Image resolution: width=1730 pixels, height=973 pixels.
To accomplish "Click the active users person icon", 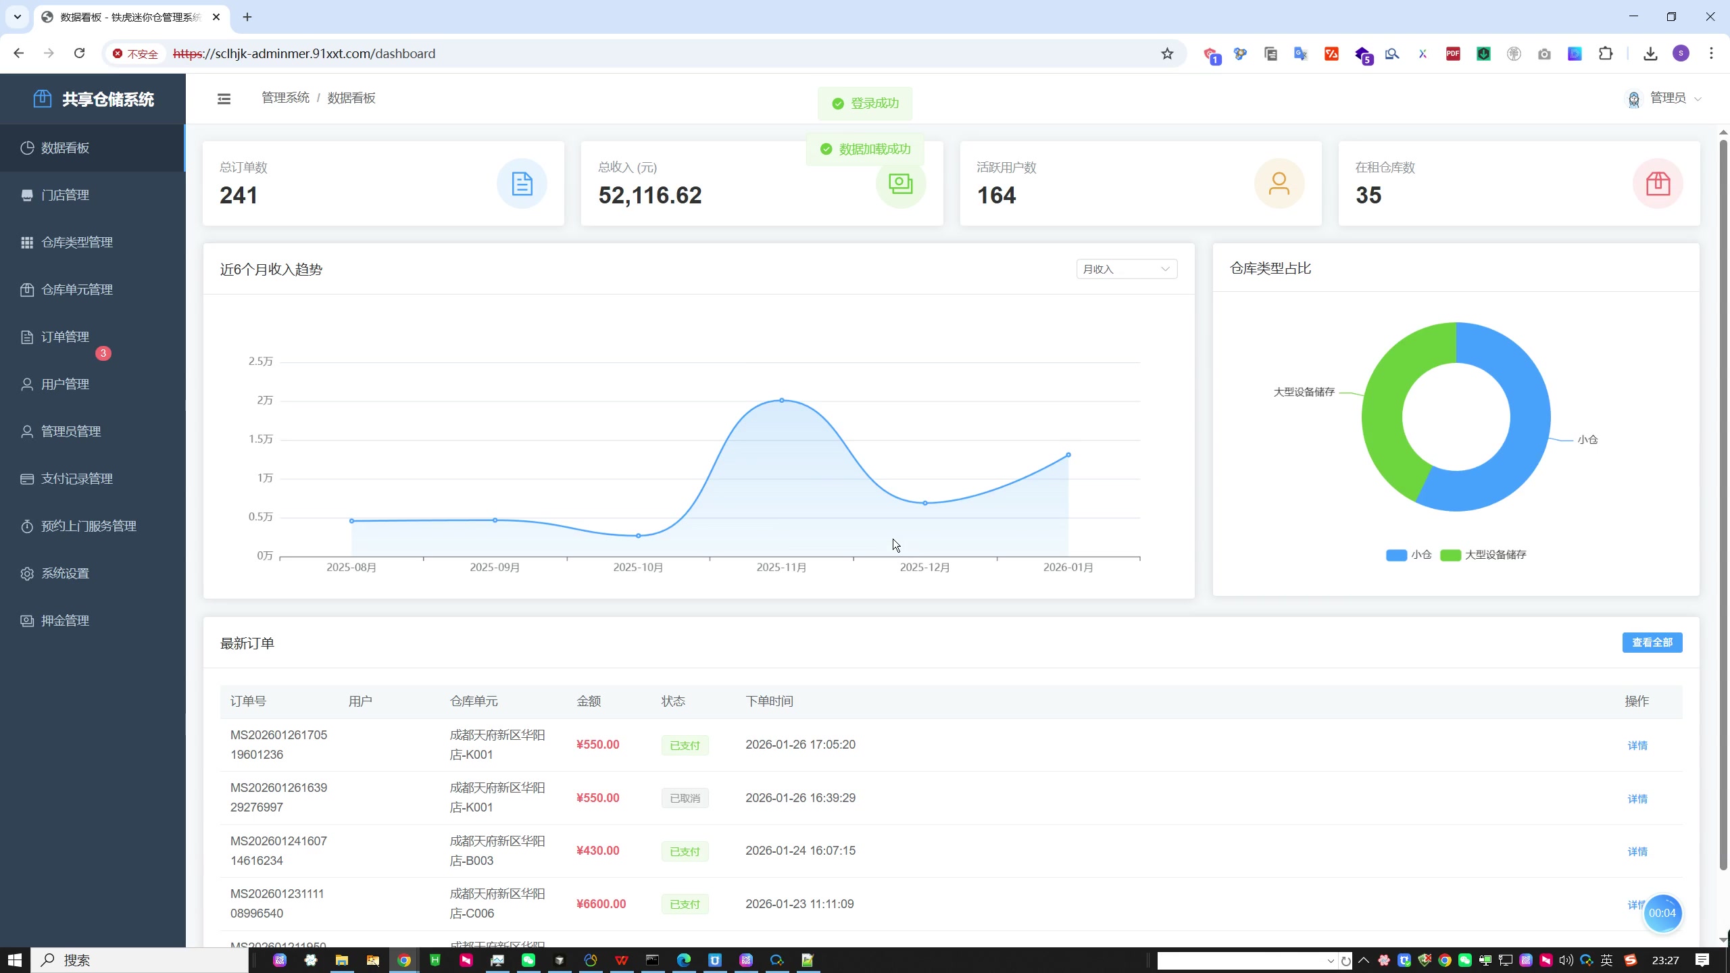I will tap(1279, 183).
